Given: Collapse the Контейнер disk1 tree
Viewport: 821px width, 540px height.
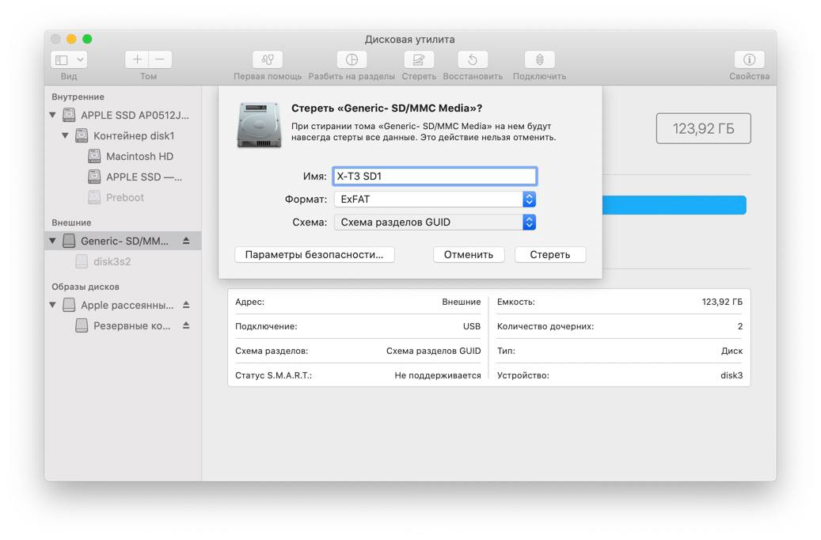Looking at the screenshot, I should tap(65, 135).
